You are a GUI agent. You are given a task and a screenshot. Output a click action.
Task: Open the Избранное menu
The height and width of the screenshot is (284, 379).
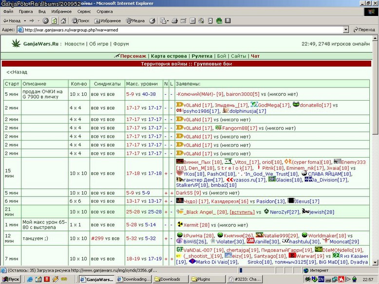click(x=61, y=12)
